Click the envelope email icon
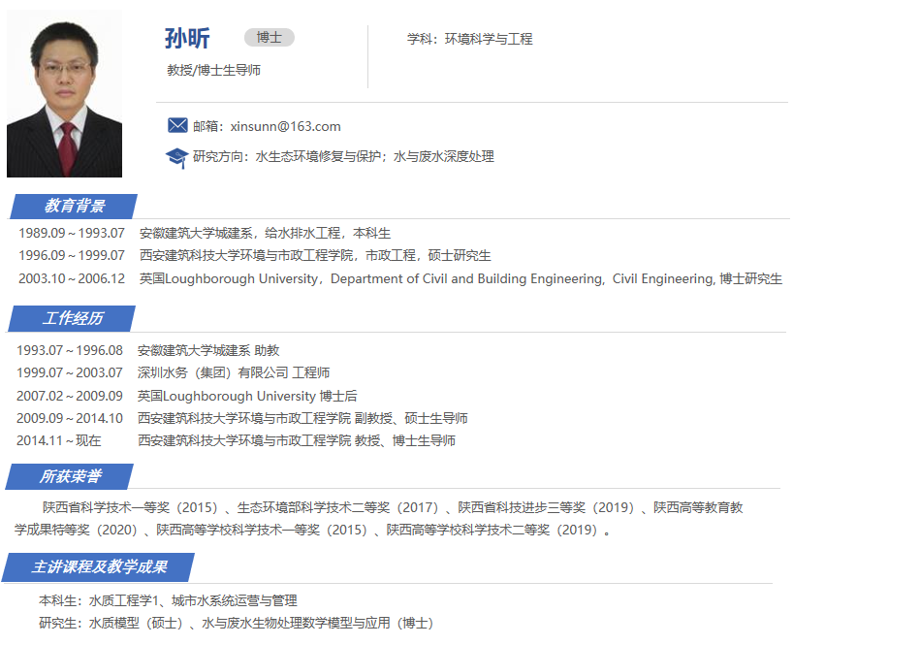This screenshot has width=921, height=645. coord(177,125)
